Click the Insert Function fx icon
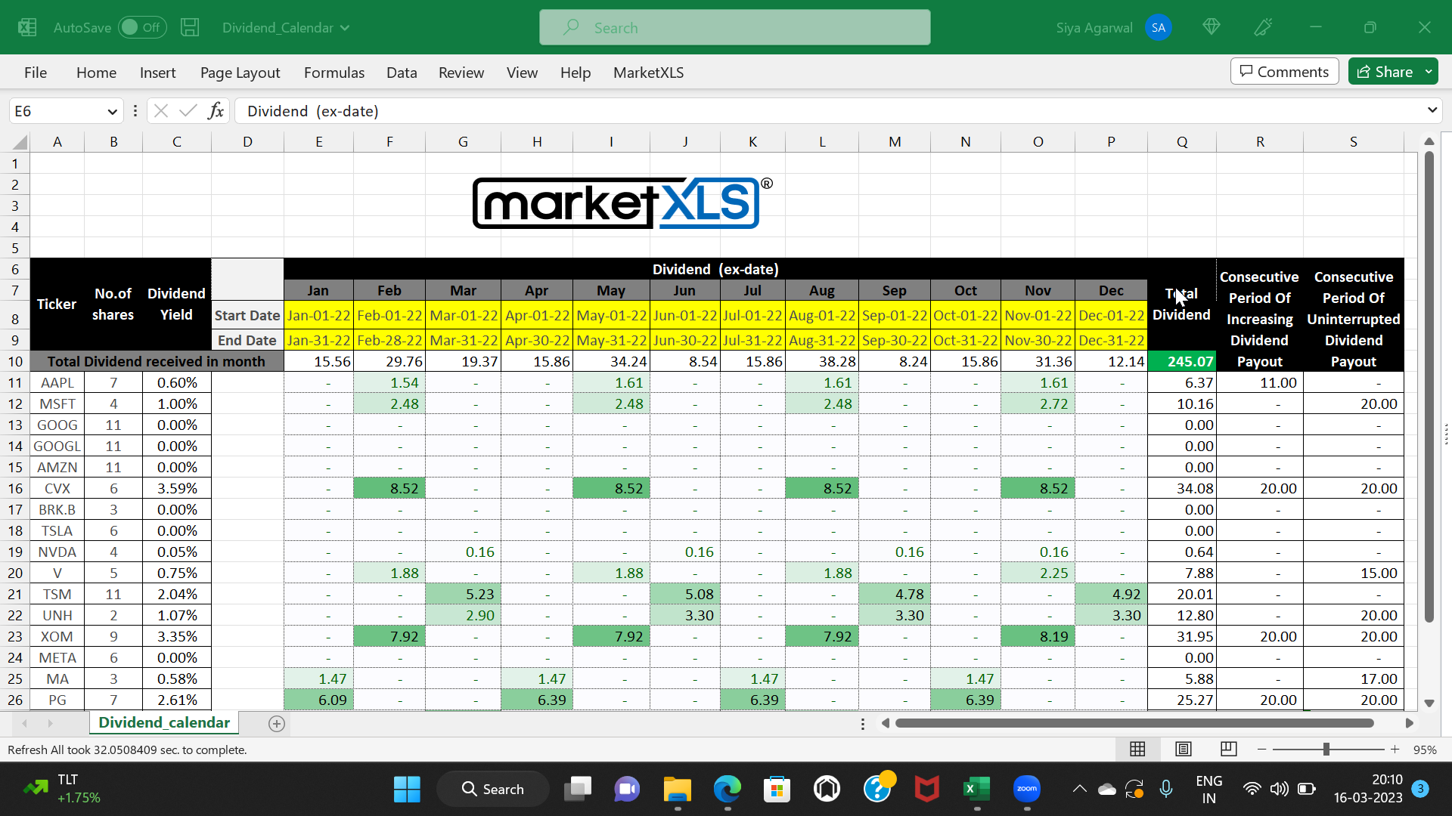The image size is (1452, 816). click(216, 110)
